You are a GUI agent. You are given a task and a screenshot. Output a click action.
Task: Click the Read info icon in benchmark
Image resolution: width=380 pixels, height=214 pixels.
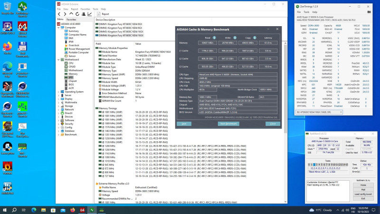pyautogui.click(x=214, y=38)
